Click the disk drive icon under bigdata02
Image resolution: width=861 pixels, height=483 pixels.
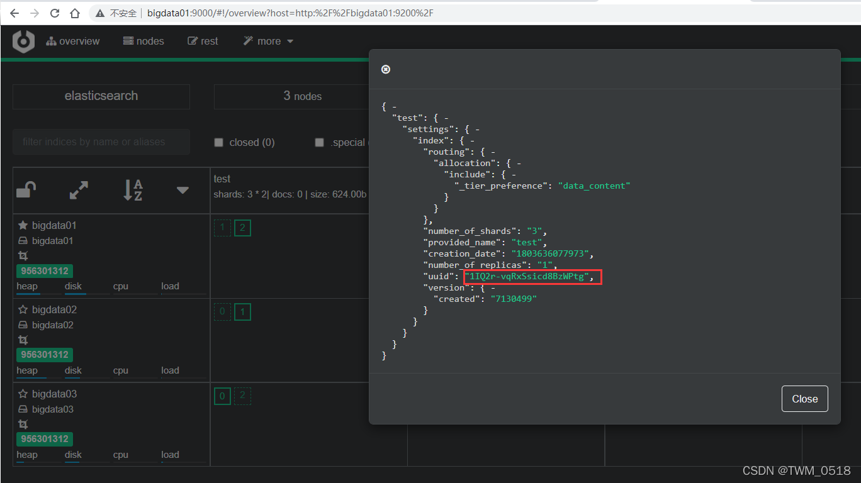click(23, 325)
